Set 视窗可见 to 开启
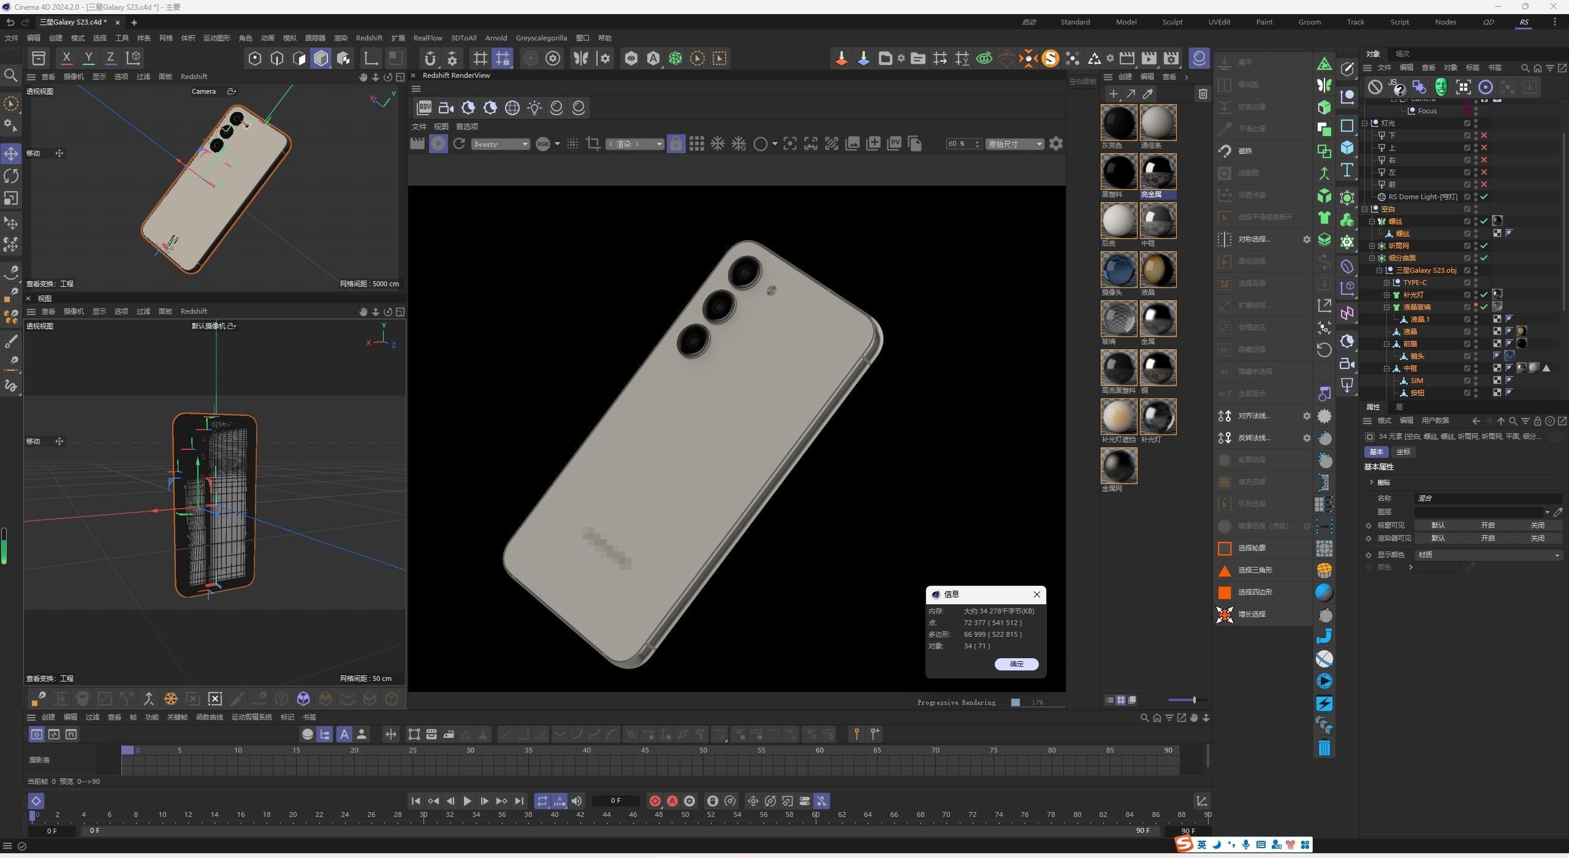 [x=1487, y=525]
